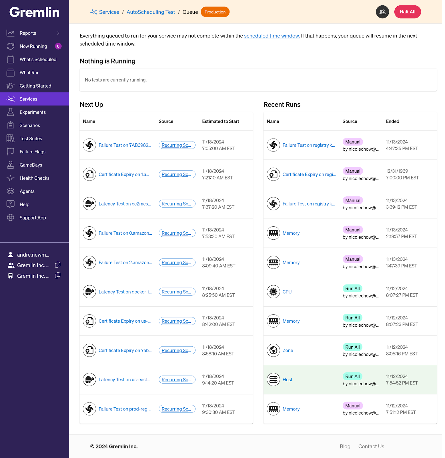Open Certificate Expiry on 1.a... link
Viewport: 445px width, 458px height.
tap(124, 175)
